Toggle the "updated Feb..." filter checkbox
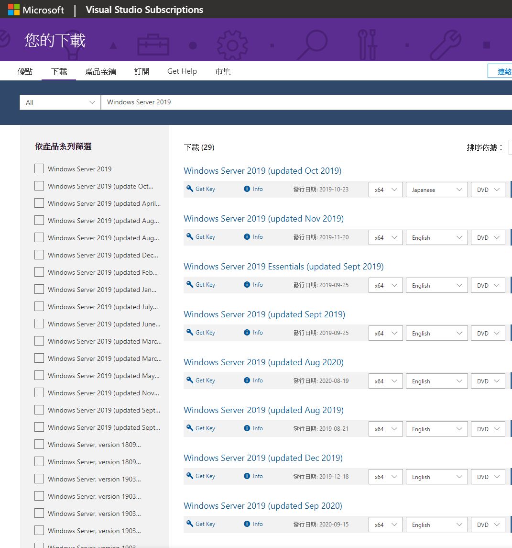Viewport: 512px width, 548px height. tap(39, 272)
